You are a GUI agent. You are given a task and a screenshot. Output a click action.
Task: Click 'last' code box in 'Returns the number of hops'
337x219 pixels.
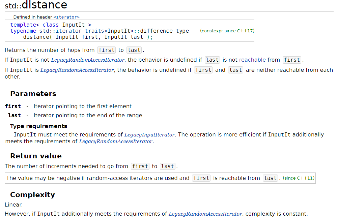(x=134, y=50)
